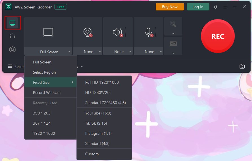Screen dimensions: 252x161
Task: Select the screen recording mode monitor icon
Action: pos(12,23)
